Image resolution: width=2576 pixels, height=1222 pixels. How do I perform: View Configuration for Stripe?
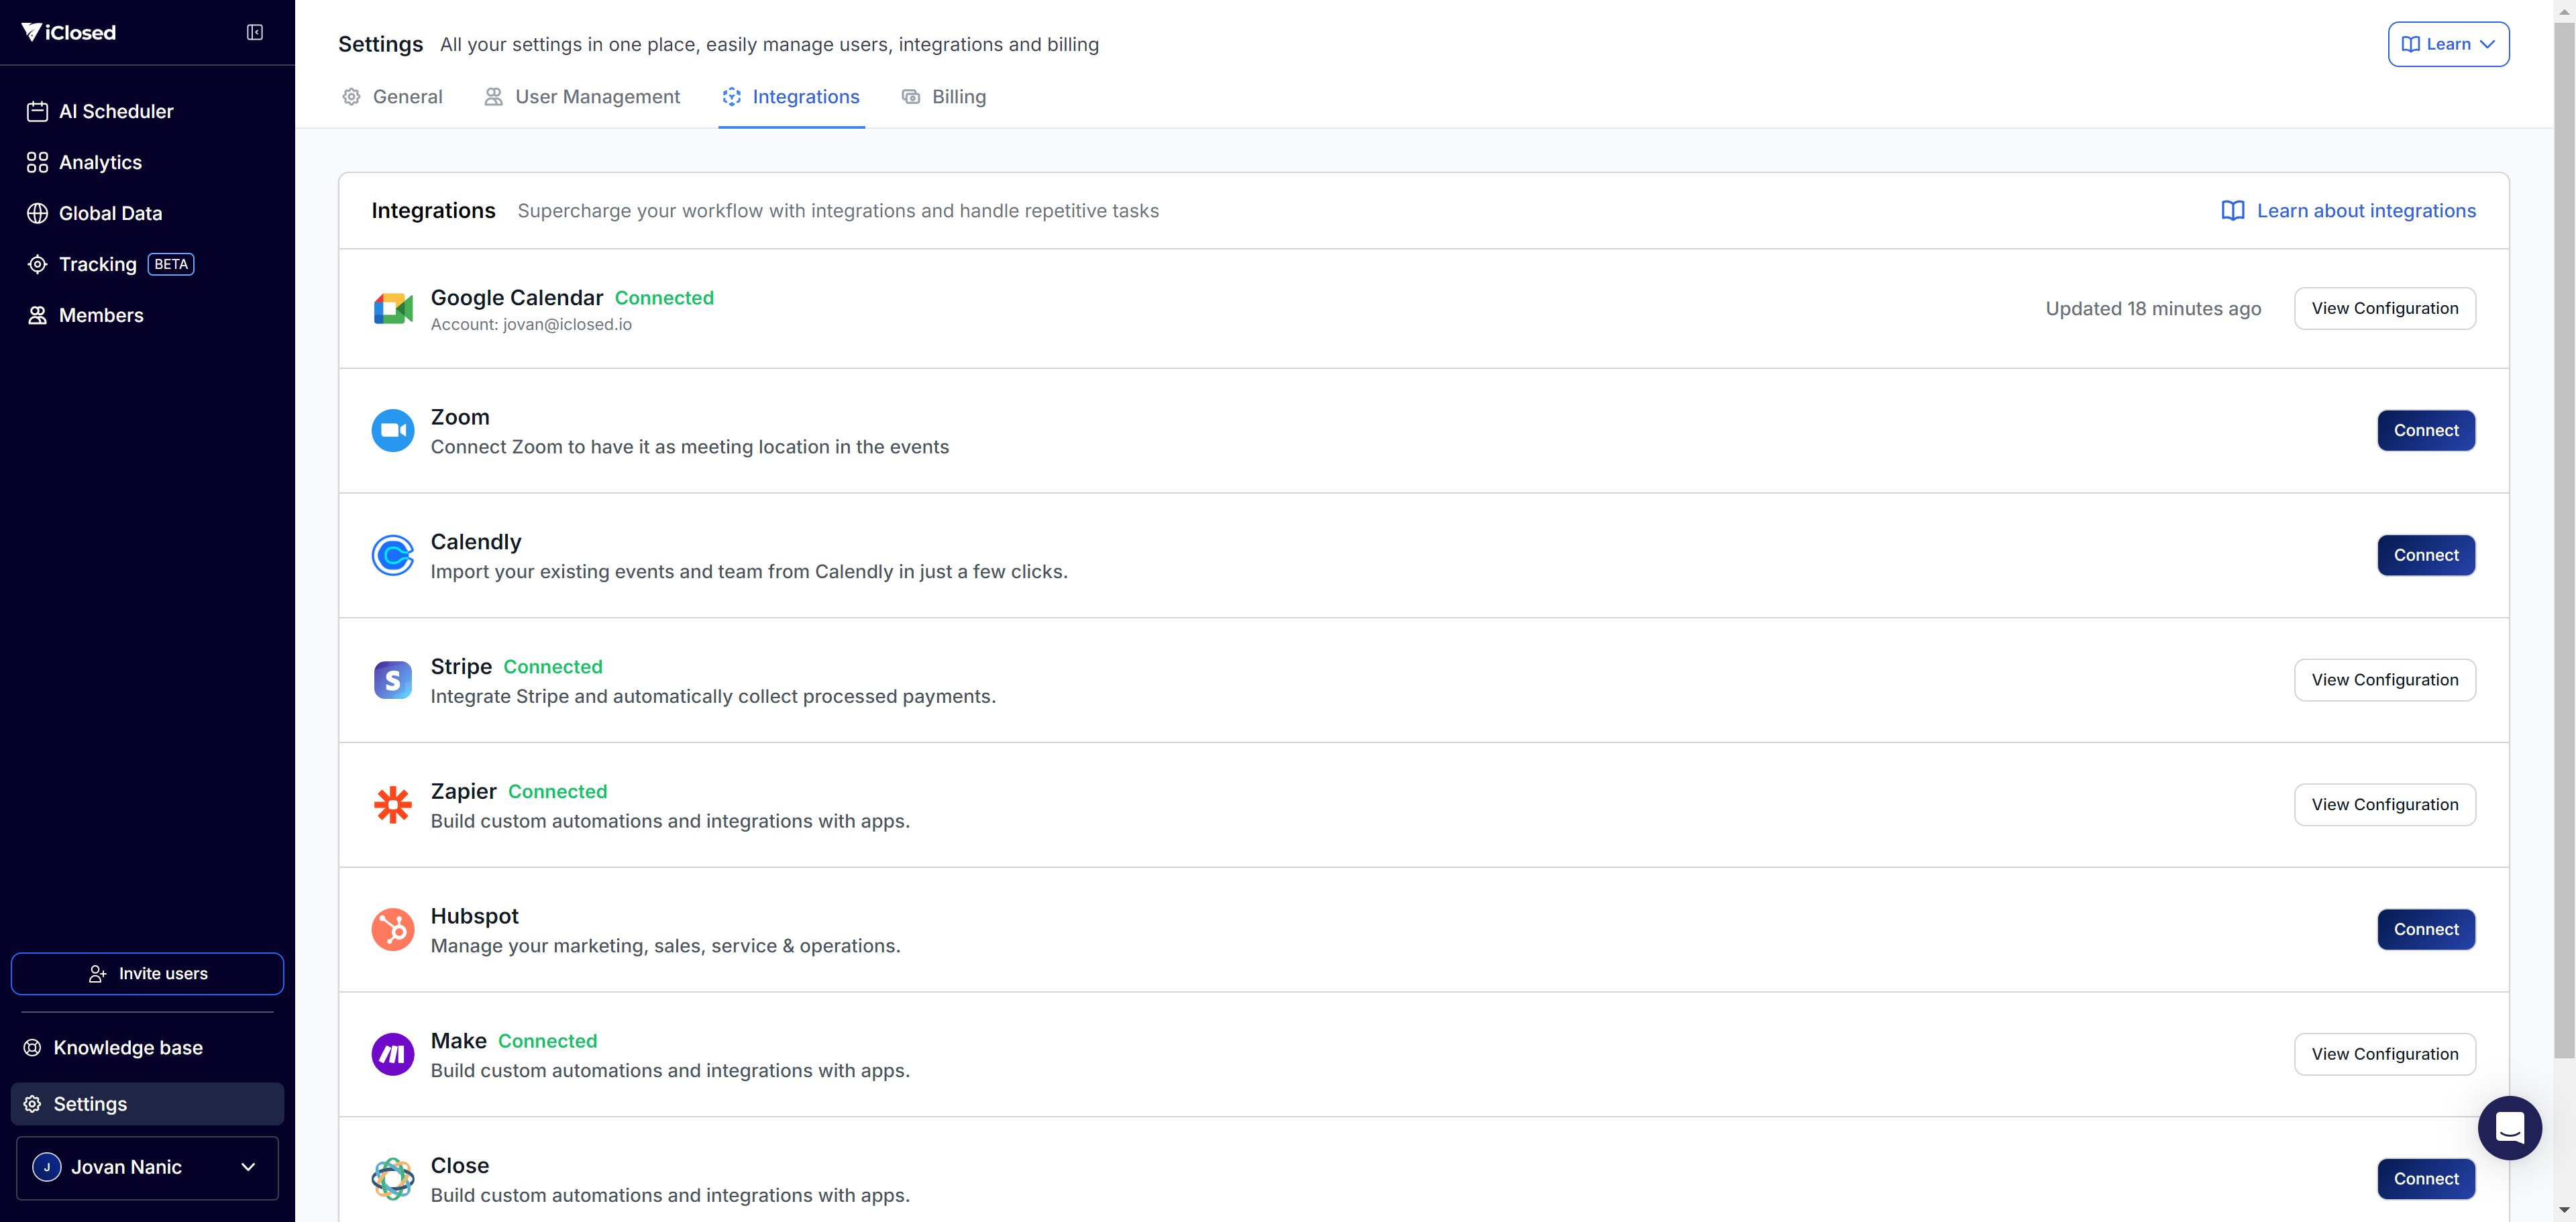tap(2384, 680)
